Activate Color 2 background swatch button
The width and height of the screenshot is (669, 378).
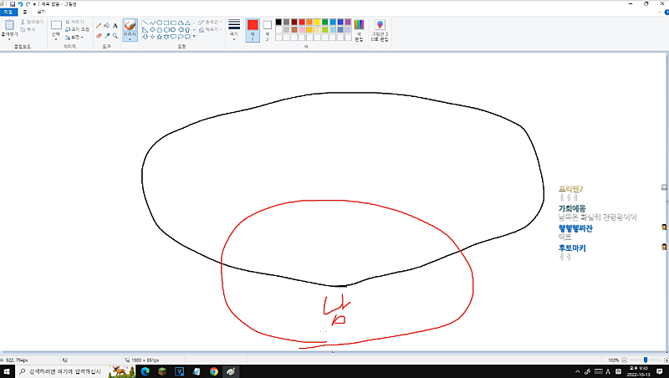267,30
